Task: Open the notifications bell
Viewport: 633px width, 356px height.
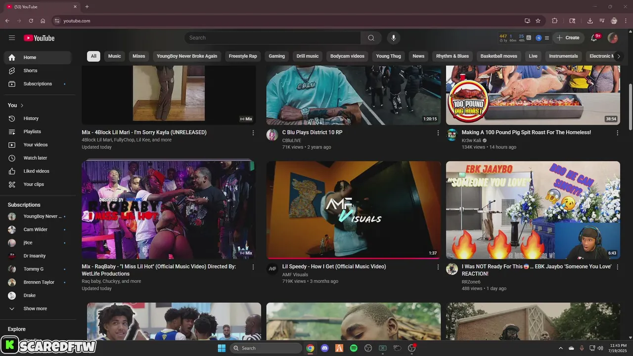Action: 594,38
